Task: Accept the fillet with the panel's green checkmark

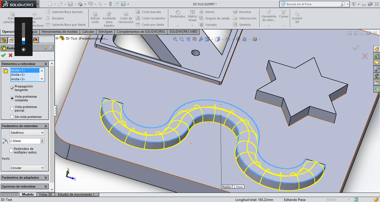Action: [x=4, y=55]
